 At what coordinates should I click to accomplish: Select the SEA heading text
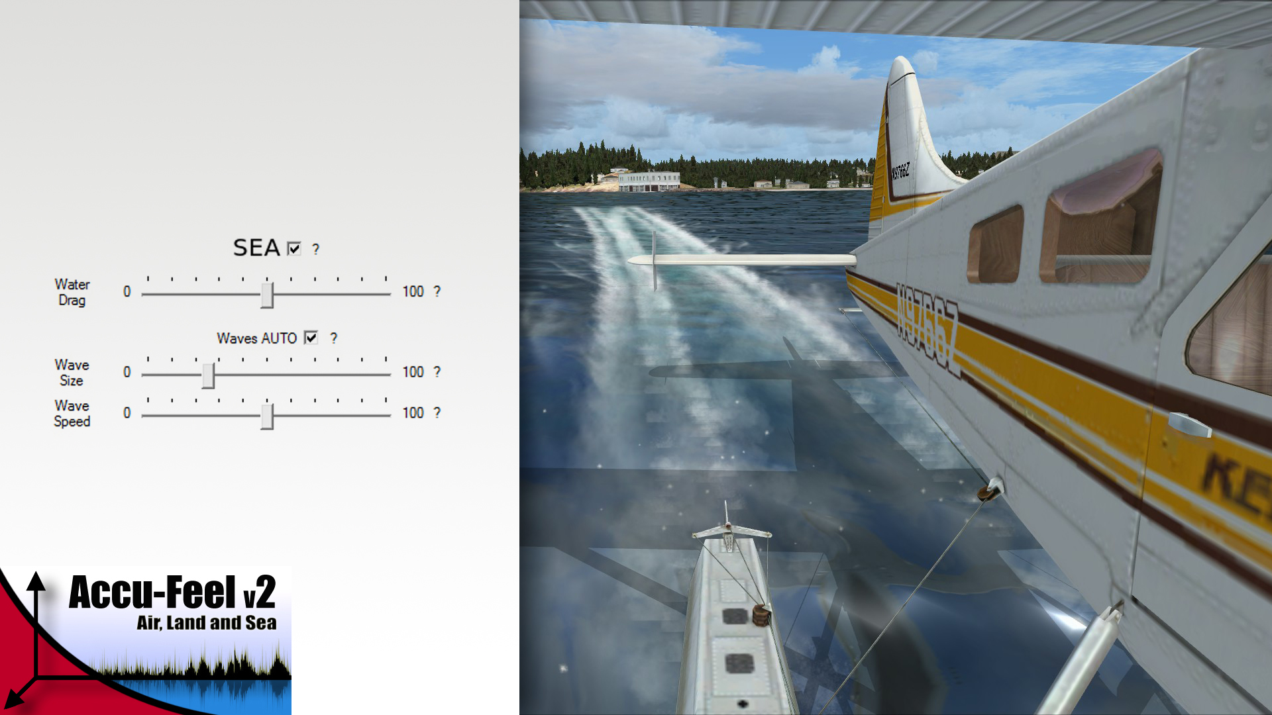point(256,250)
